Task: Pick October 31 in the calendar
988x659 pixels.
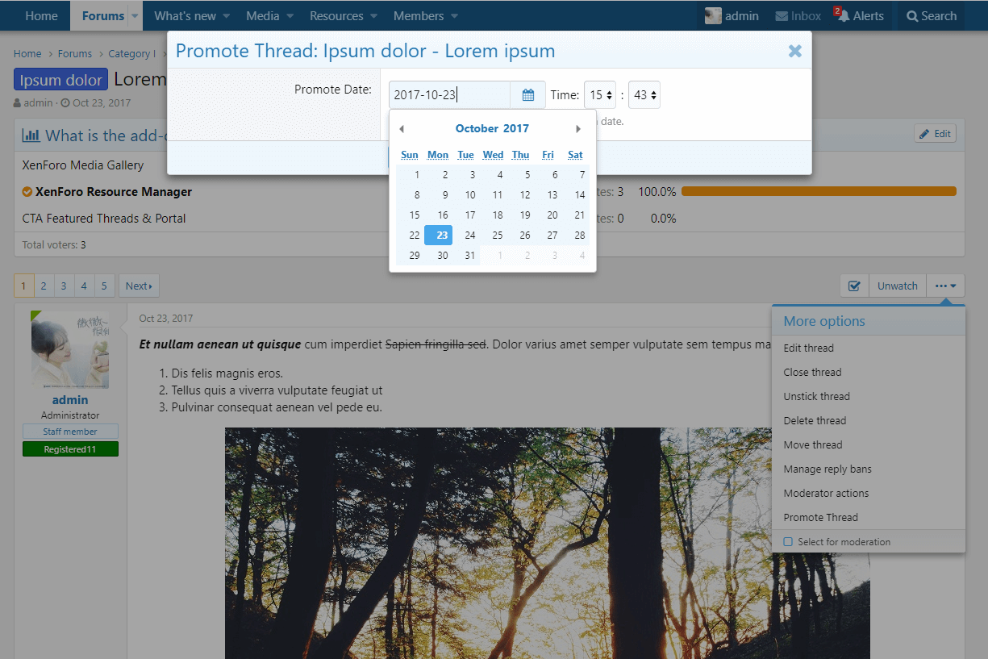Action: point(470,256)
